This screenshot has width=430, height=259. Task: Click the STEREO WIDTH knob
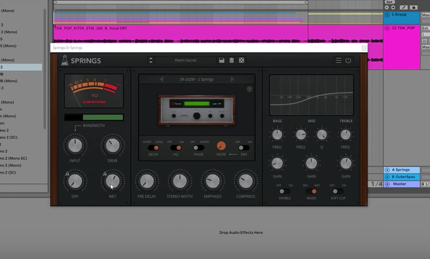click(180, 181)
